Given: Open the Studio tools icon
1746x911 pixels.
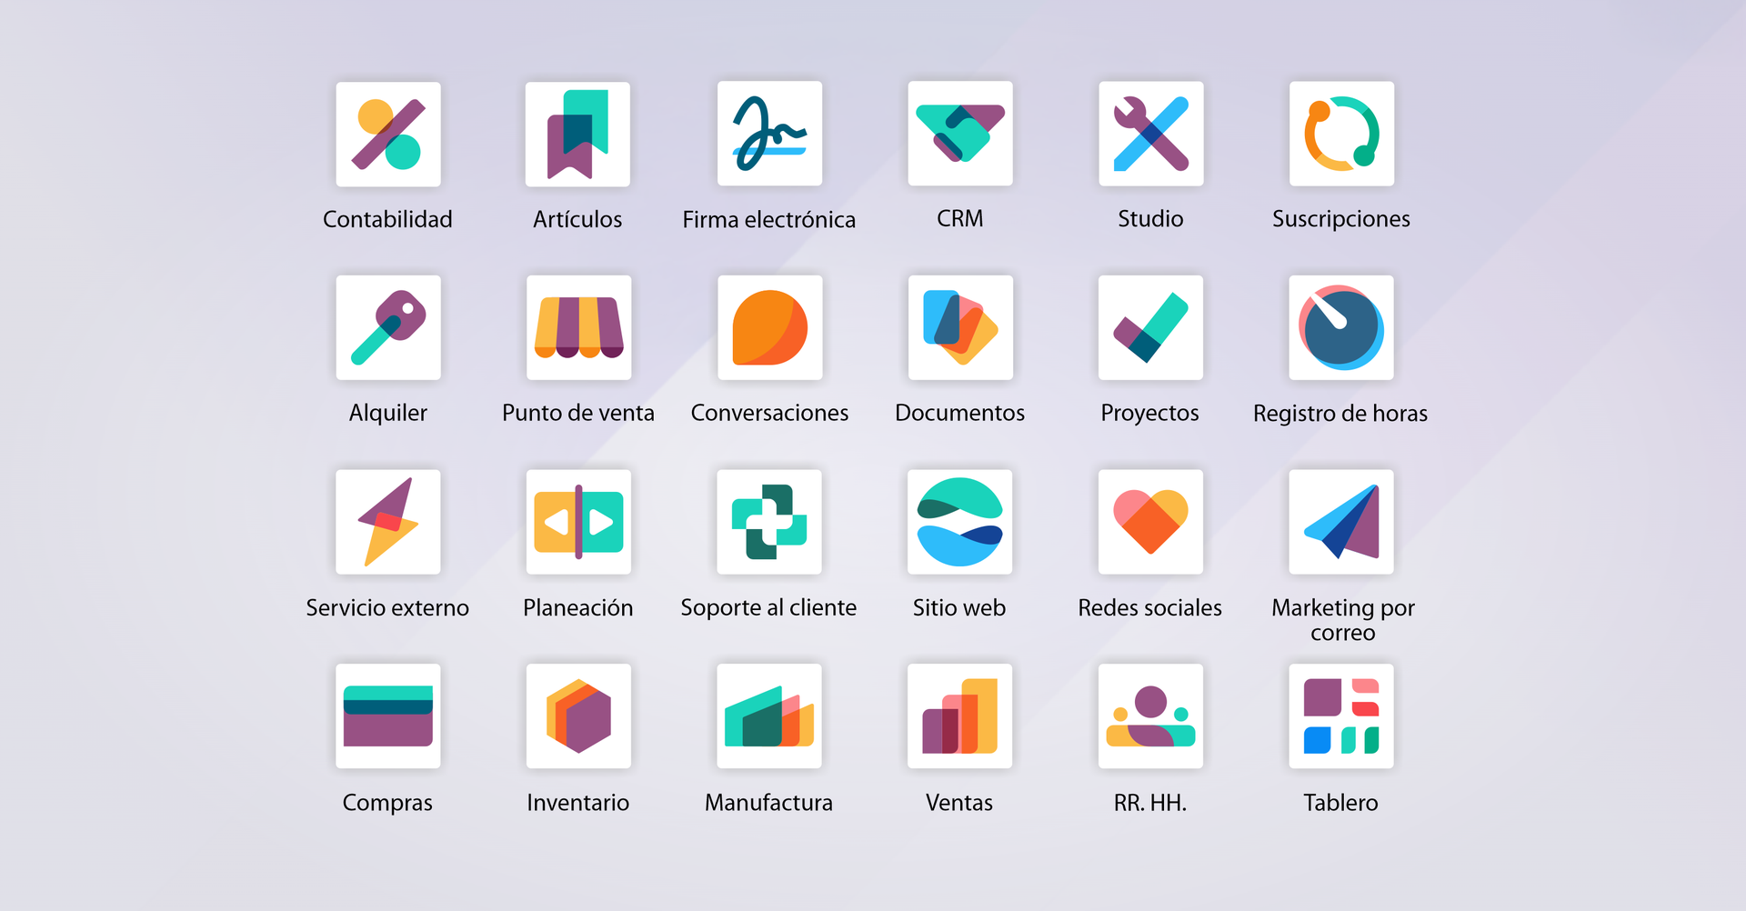Looking at the screenshot, I should point(1150,135).
